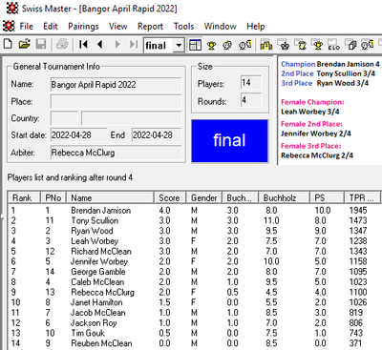Screen dimensions: 382x350
Task: Click the Players count field
Action: (x=251, y=83)
